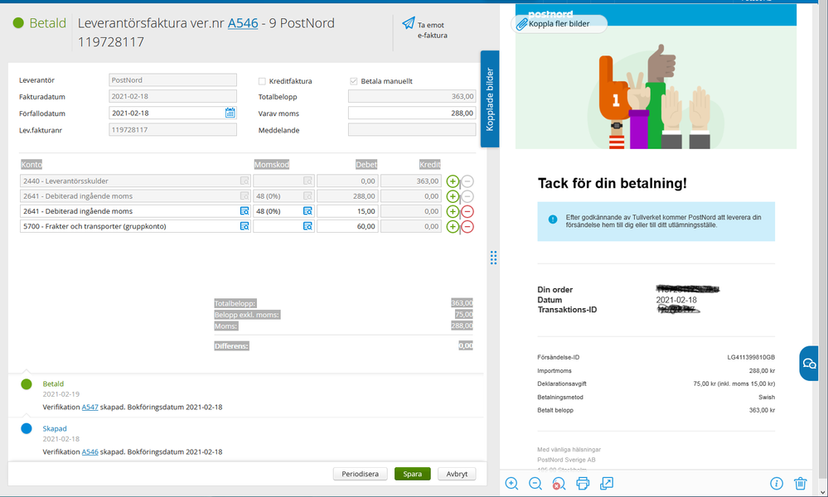Click the Förfallodatum date field
The height and width of the screenshot is (497, 828).
tap(172, 113)
